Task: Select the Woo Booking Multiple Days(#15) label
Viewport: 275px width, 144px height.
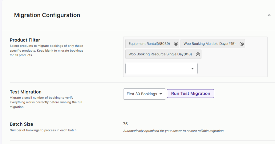Action: point(209,44)
